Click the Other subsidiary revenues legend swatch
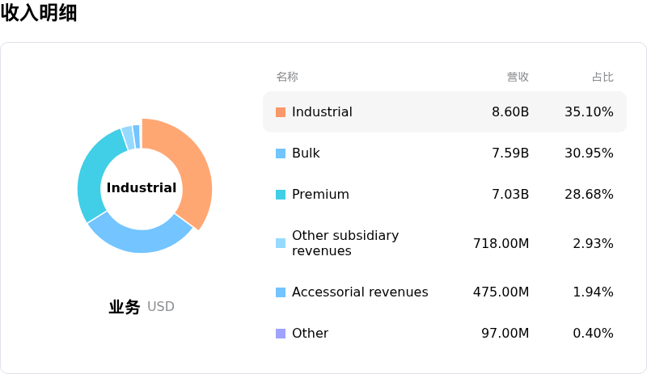647x374 pixels. pos(281,243)
